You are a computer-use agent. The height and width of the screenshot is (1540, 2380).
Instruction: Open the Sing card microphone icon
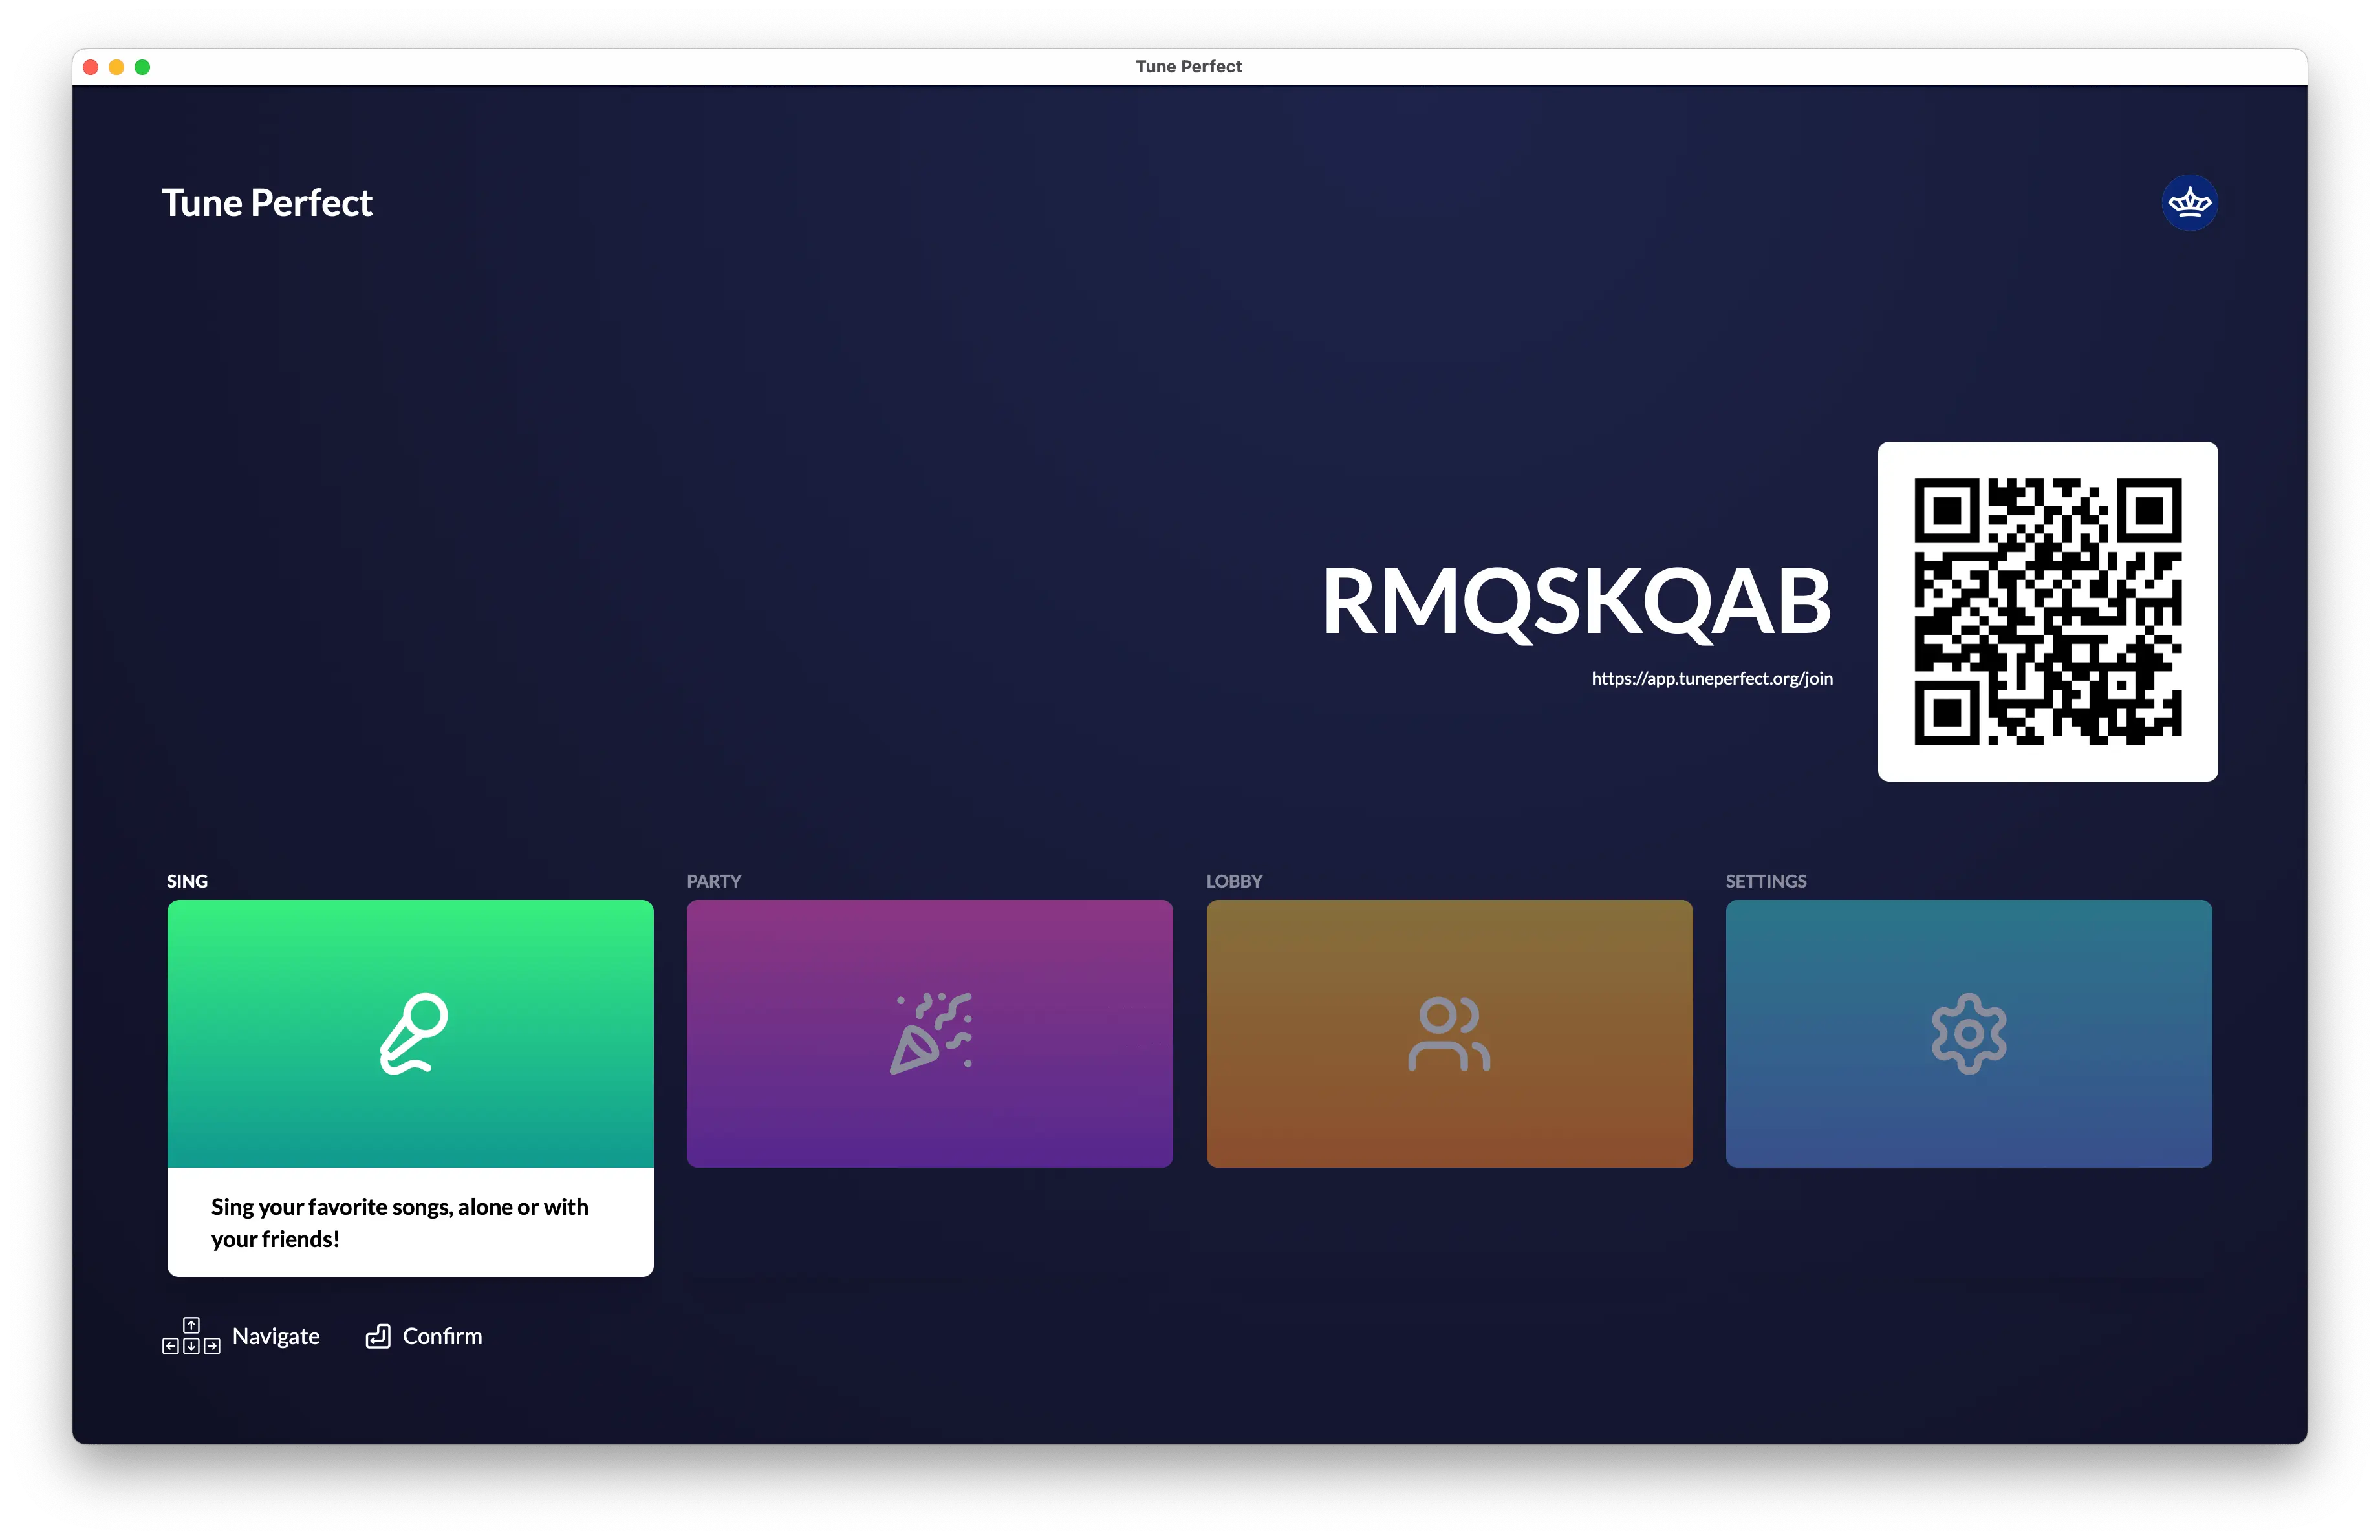click(x=414, y=1033)
